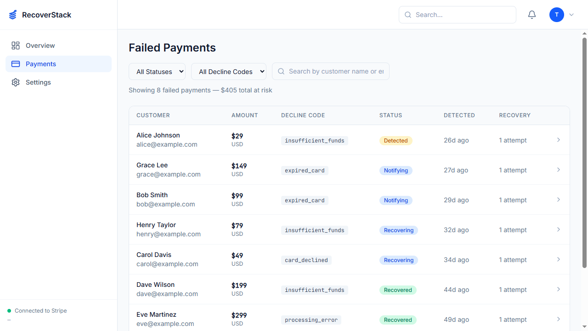Click Grace Lee's Notifying status badge
588x331 pixels.
[396, 171]
